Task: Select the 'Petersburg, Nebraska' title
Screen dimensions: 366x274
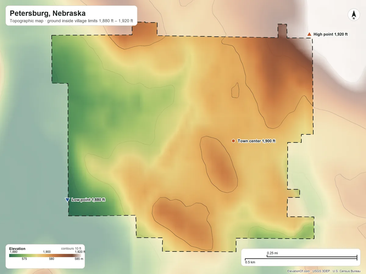Action: 48,13
